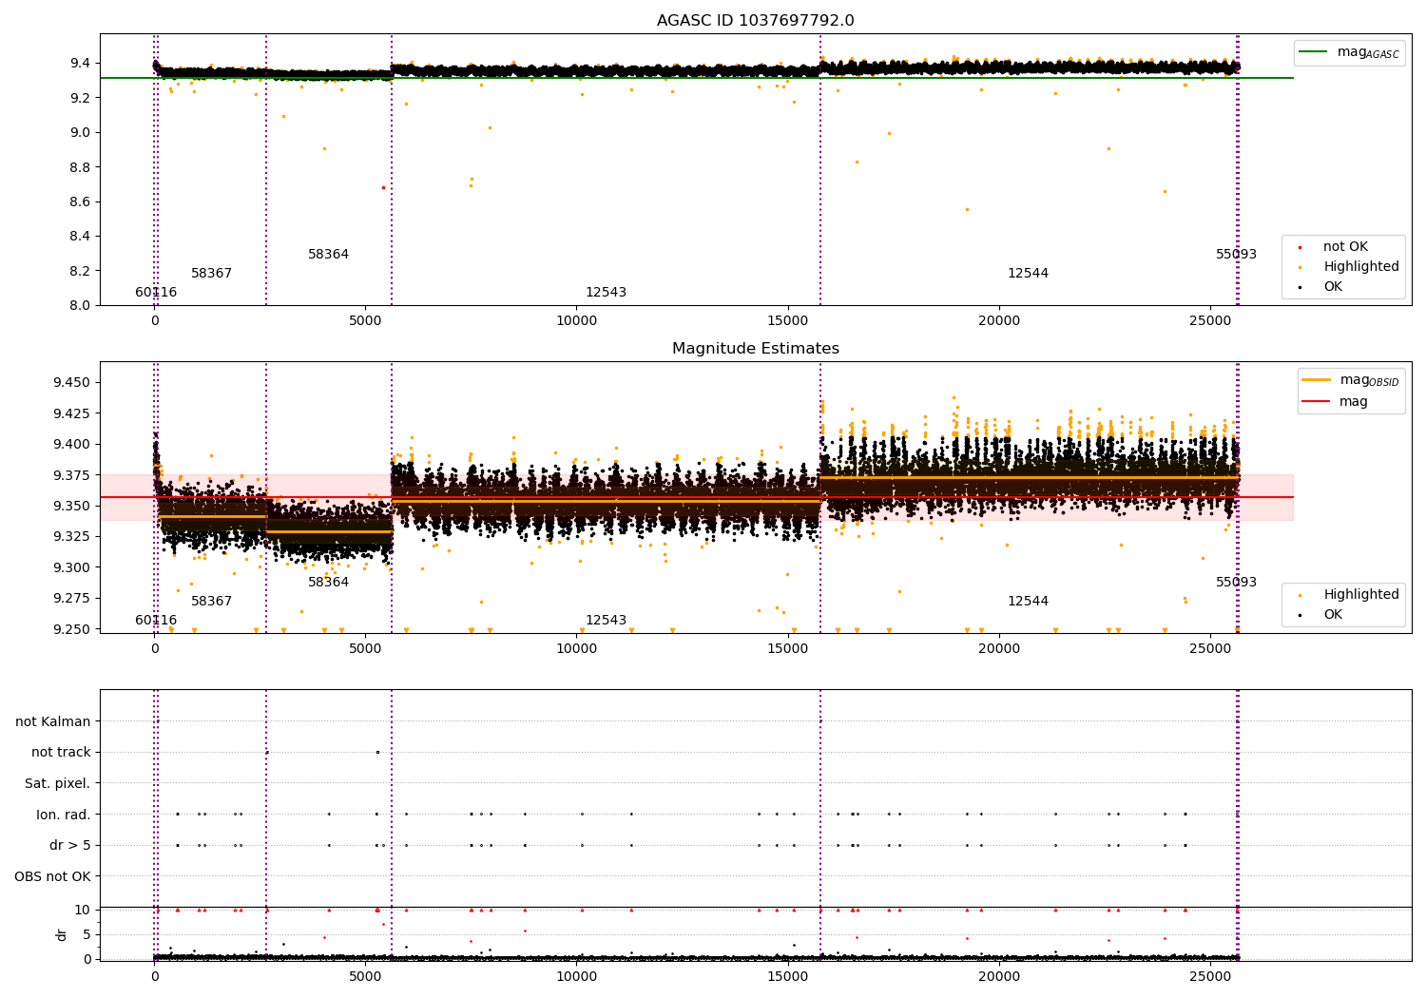Click the 9.450 y-axis tick label
The width and height of the screenshot is (1426, 998).
click(71, 383)
